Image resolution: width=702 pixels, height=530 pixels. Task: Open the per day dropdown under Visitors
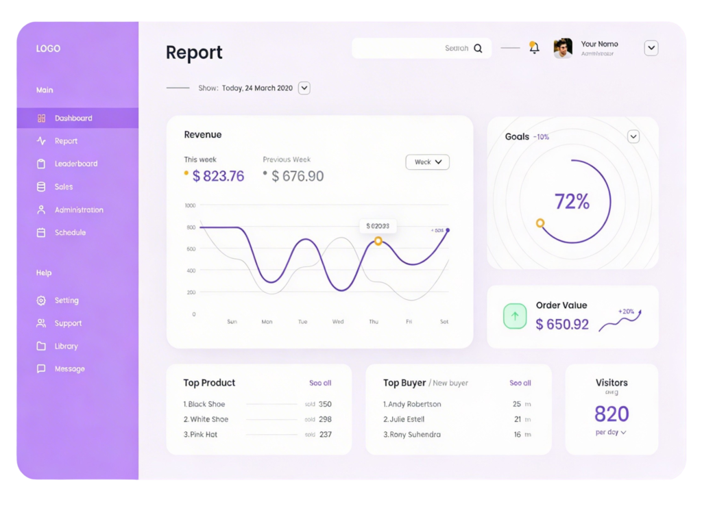(612, 432)
